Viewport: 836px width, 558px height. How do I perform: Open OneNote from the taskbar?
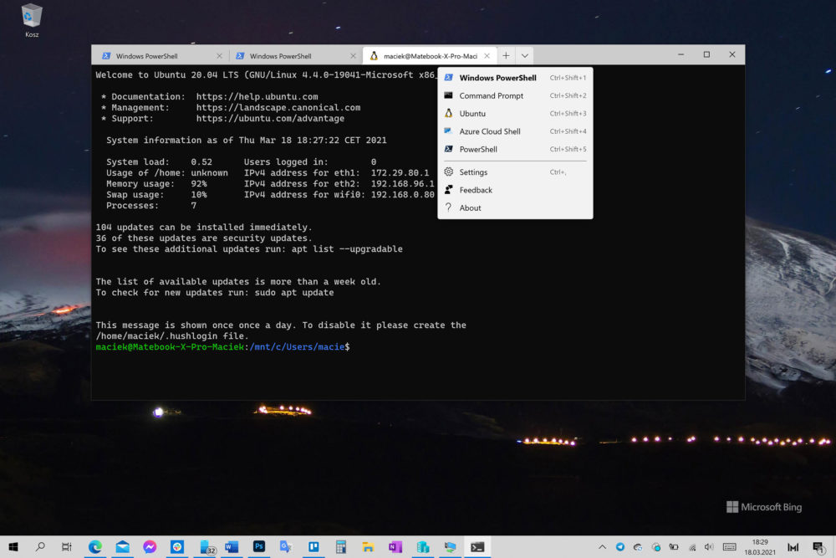395,547
